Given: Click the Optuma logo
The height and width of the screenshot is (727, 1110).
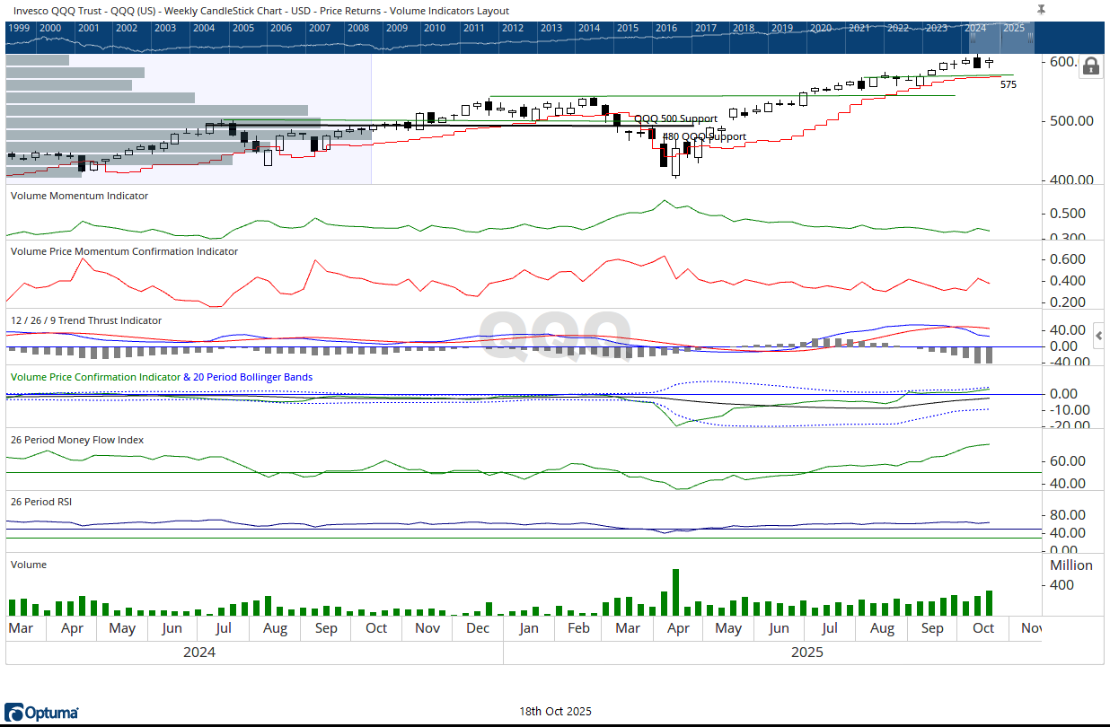Looking at the screenshot, I should pos(41,713).
